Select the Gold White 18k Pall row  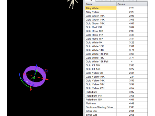116,62
